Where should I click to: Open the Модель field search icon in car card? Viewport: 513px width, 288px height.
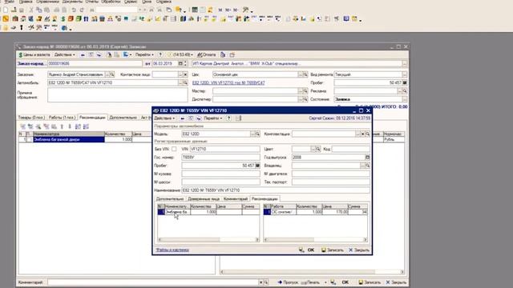257,134
